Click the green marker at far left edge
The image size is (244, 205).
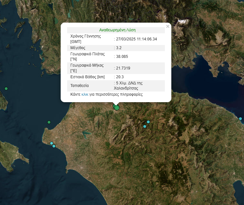[x=6, y=89]
